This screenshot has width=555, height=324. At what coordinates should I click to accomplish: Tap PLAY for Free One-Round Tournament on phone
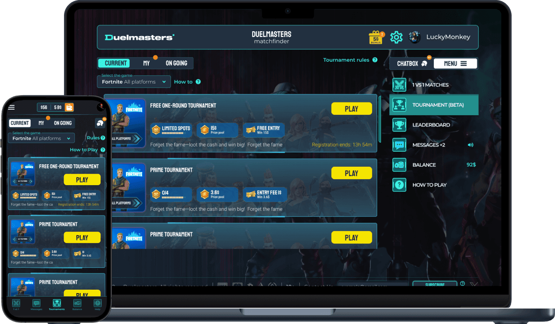click(82, 180)
